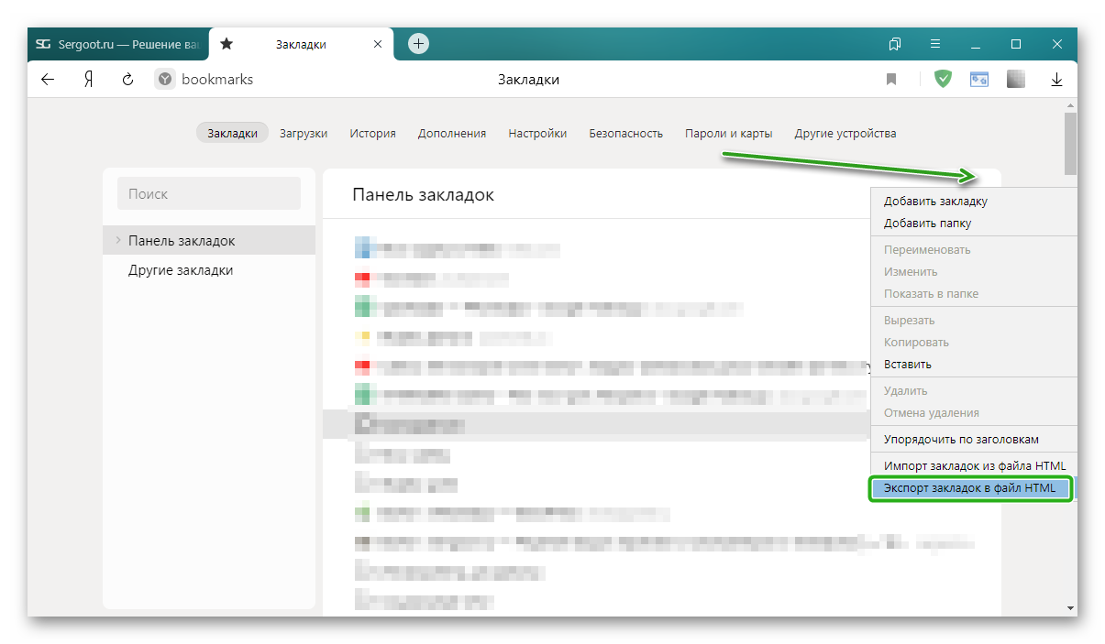
Task: Go to the Настройки tab
Action: [537, 133]
